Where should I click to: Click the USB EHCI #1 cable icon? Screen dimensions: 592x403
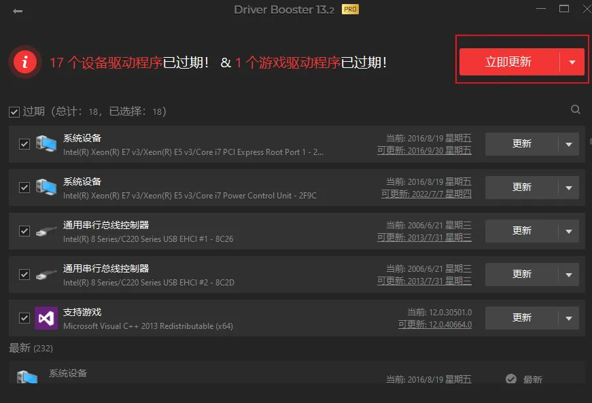pos(46,231)
